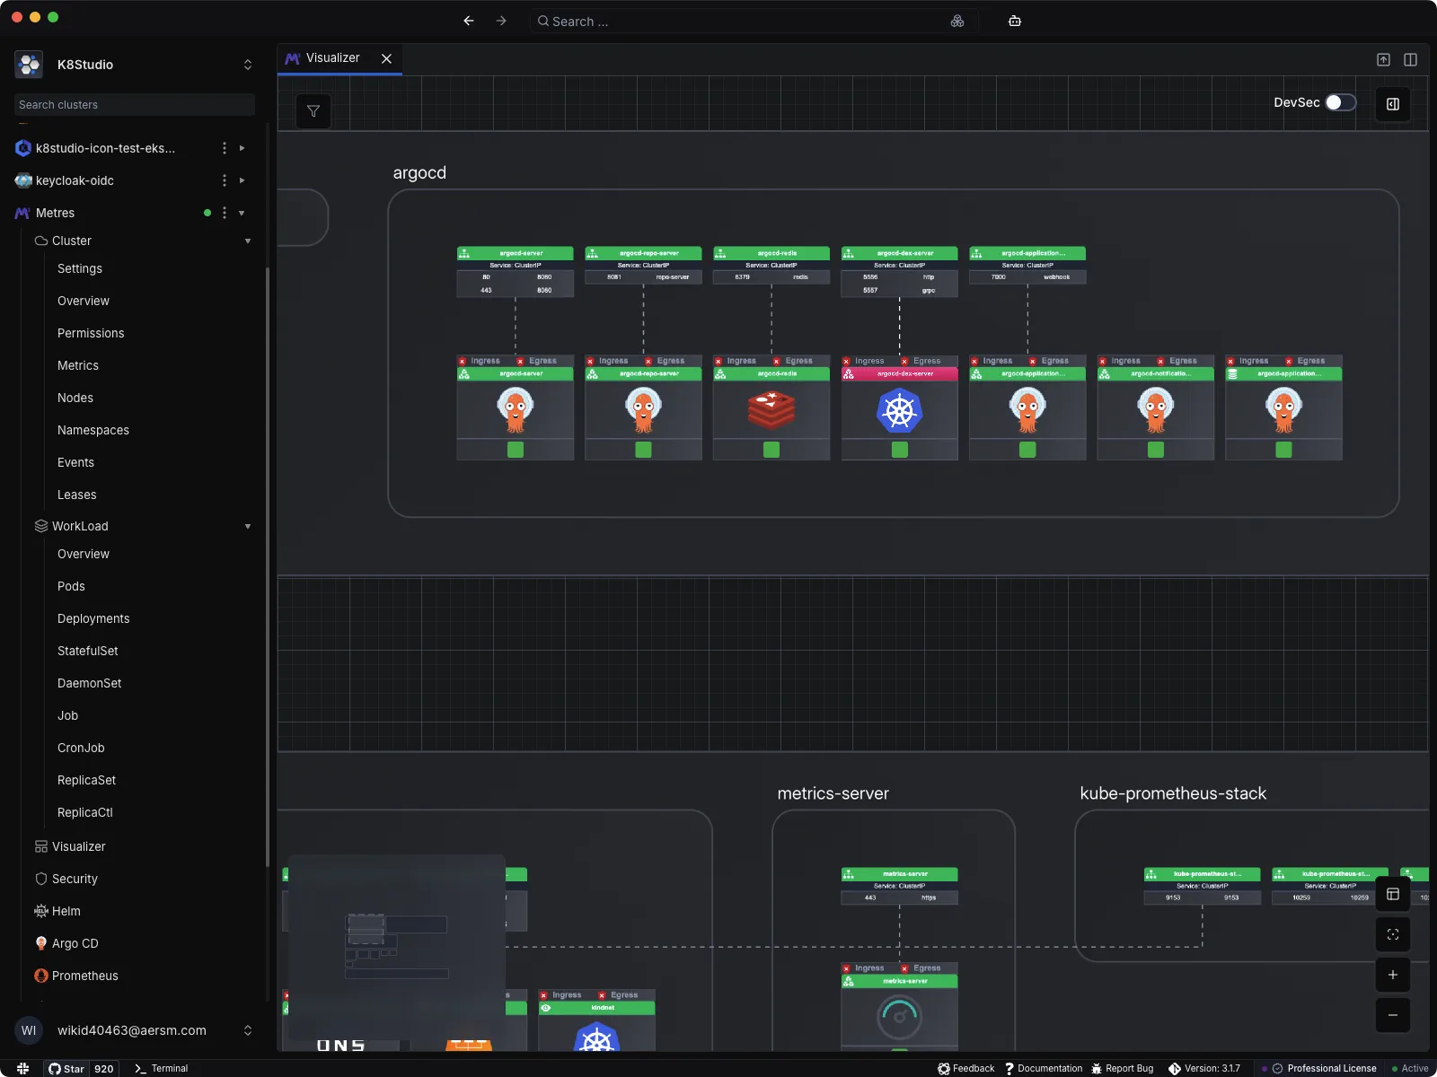This screenshot has height=1077, width=1437.
Task: Open cluster Settings
Action: [80, 268]
